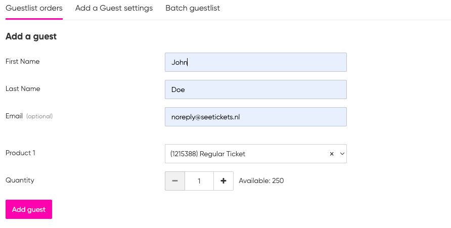Open the Guestlist orders tab
This screenshot has width=451, height=228.
[34, 8]
